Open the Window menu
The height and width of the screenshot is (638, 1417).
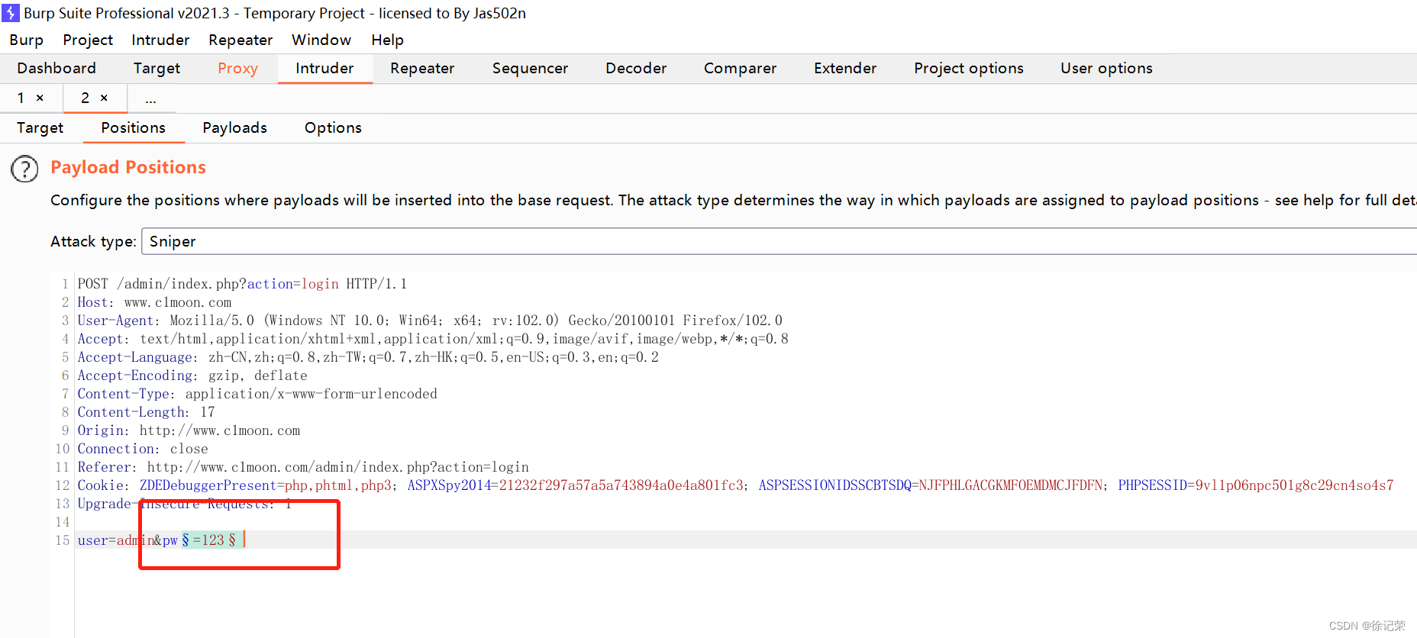321,40
